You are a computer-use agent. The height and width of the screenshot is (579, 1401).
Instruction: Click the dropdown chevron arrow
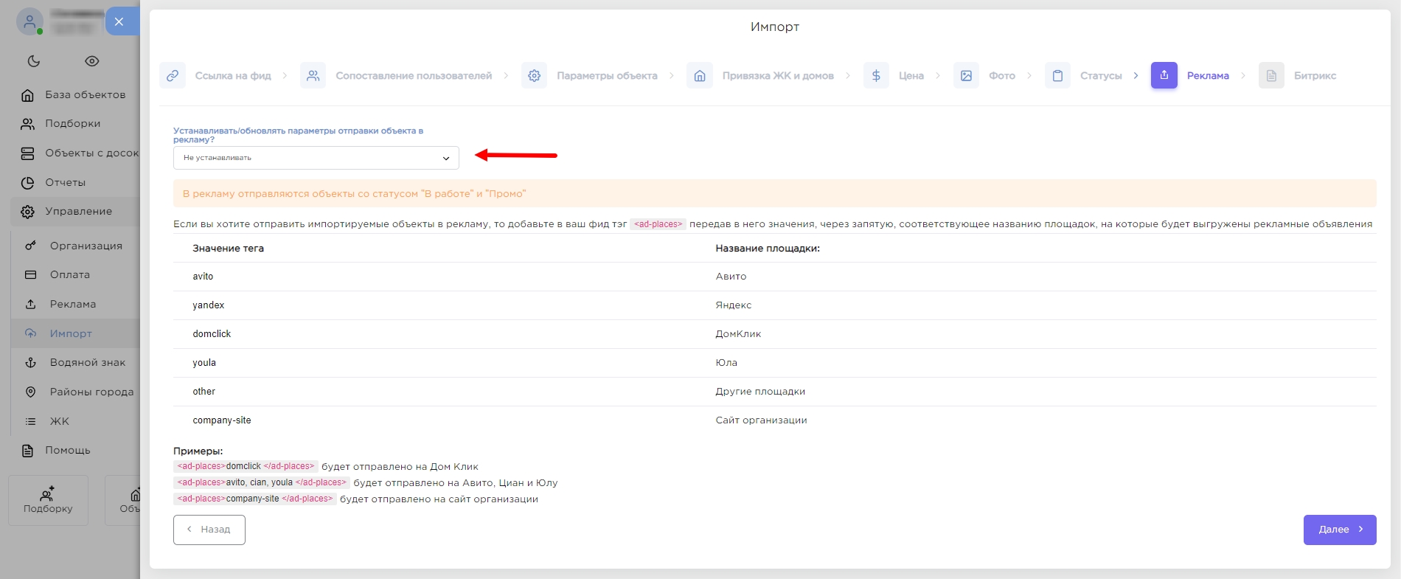[445, 158]
